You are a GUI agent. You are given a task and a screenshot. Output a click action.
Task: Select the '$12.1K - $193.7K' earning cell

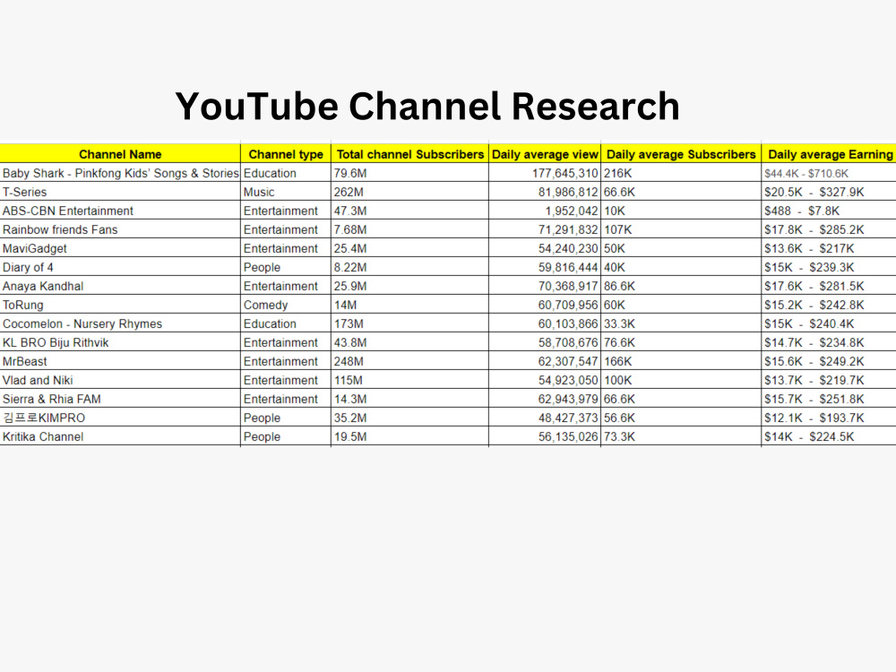(829, 418)
